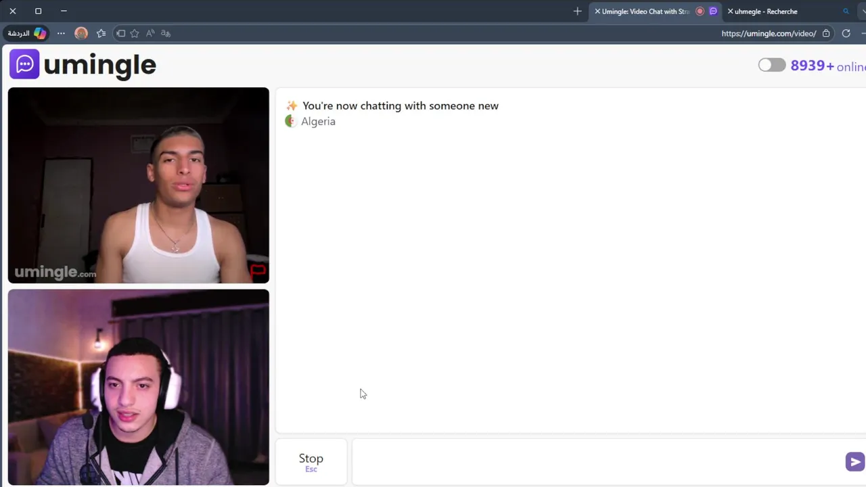Click "You're now chatting with someone new" text

click(401, 106)
